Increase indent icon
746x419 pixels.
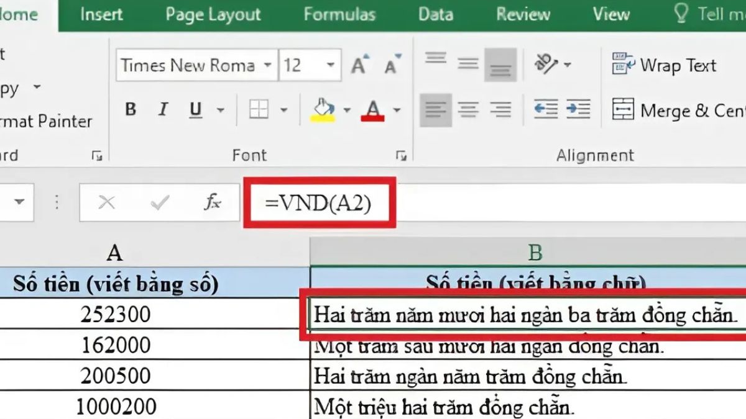coord(578,109)
